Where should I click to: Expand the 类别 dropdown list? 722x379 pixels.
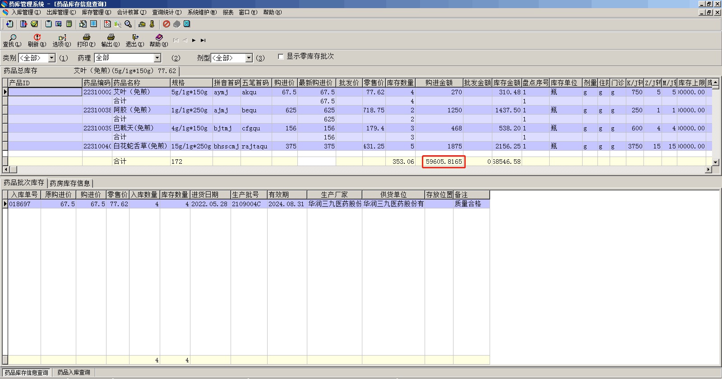point(51,58)
